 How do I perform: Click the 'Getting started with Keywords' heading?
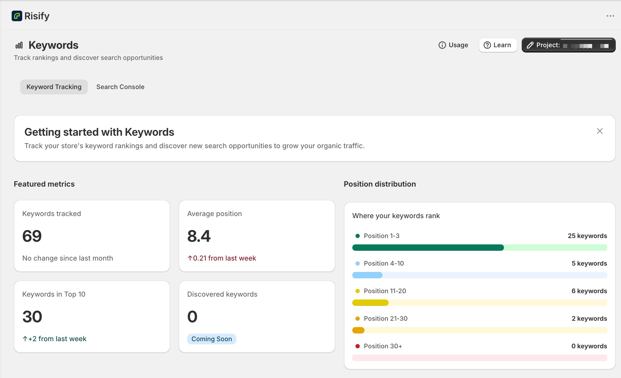pos(99,132)
